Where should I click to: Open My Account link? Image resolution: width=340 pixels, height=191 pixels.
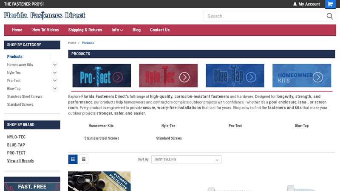(306, 4)
